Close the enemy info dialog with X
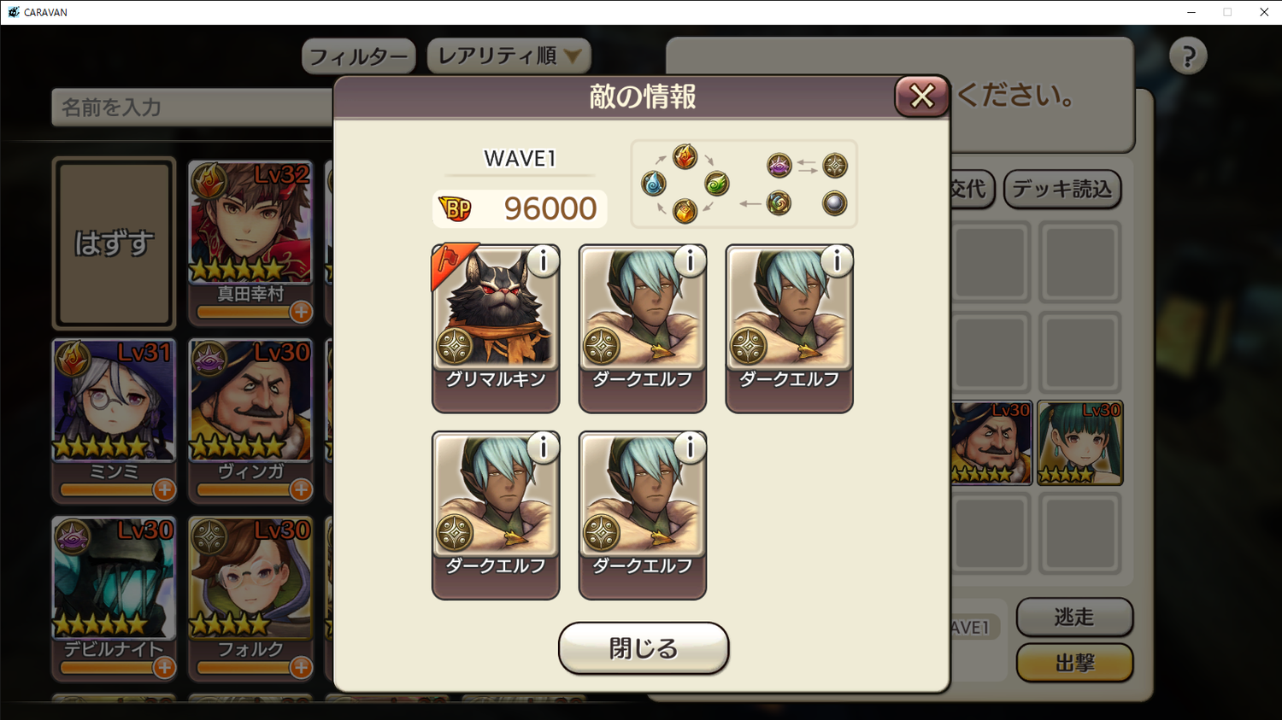 [921, 97]
